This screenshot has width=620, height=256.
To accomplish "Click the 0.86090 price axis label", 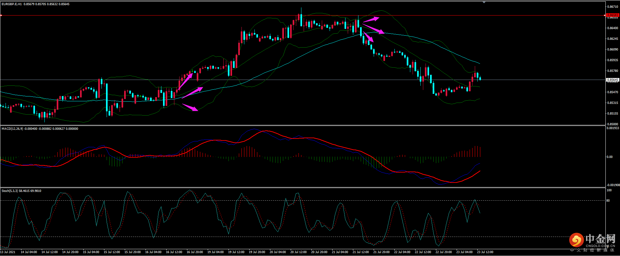I will (613, 50).
